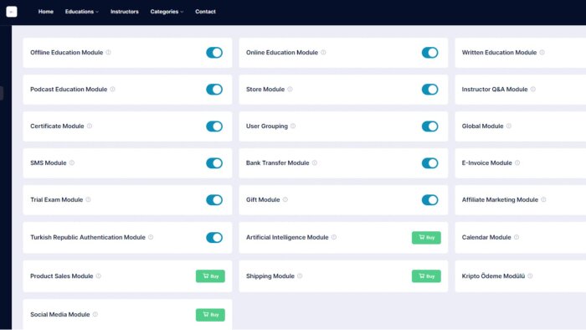Viewport: 586px width, 330px height.
Task: Disable the Gift Module toggle
Action: tap(429, 200)
